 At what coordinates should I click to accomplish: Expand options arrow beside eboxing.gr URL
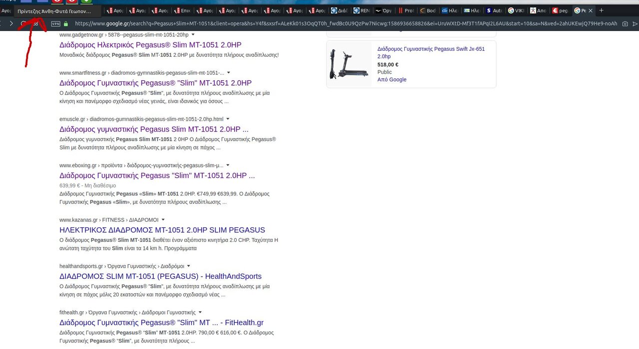[x=228, y=165]
